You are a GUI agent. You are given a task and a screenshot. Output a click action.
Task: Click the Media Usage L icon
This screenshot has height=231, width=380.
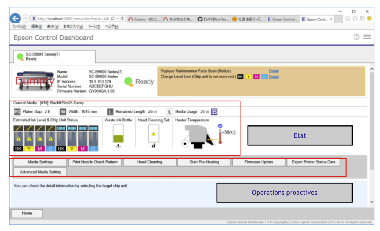click(x=170, y=112)
